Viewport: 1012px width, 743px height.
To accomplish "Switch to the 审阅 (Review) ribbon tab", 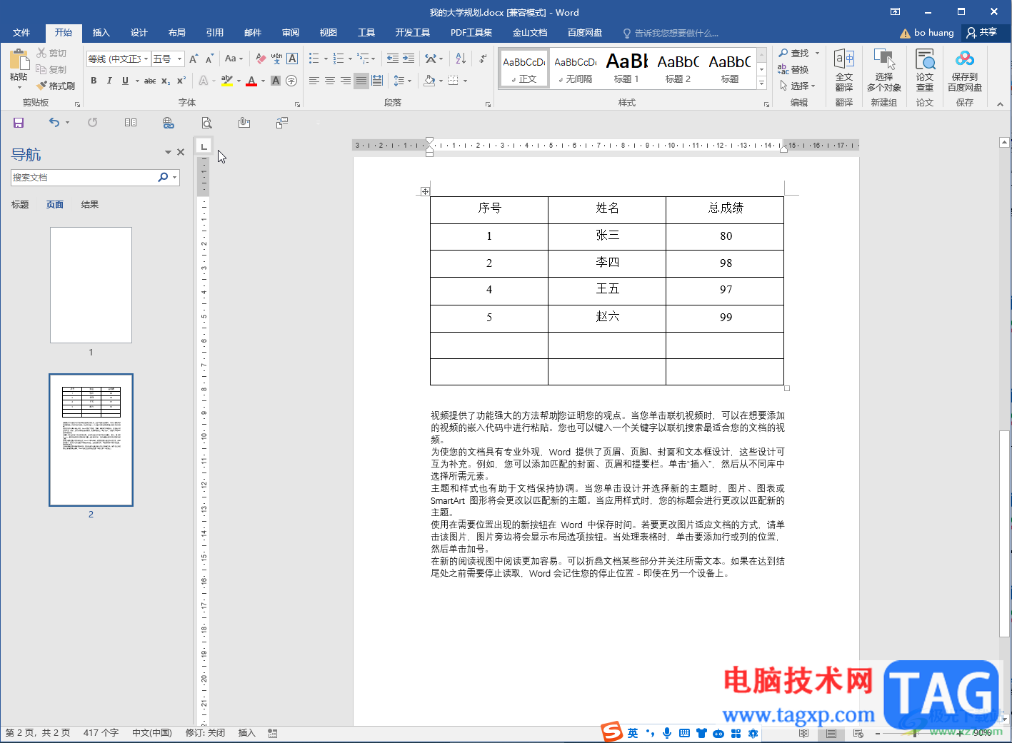I will [291, 33].
